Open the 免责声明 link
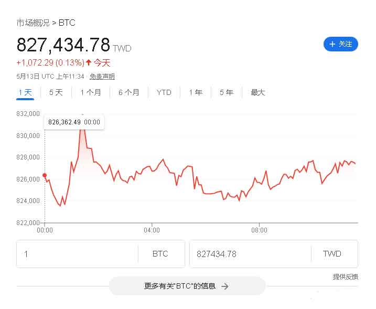Viewport: 376px width, 309px height. pos(102,77)
